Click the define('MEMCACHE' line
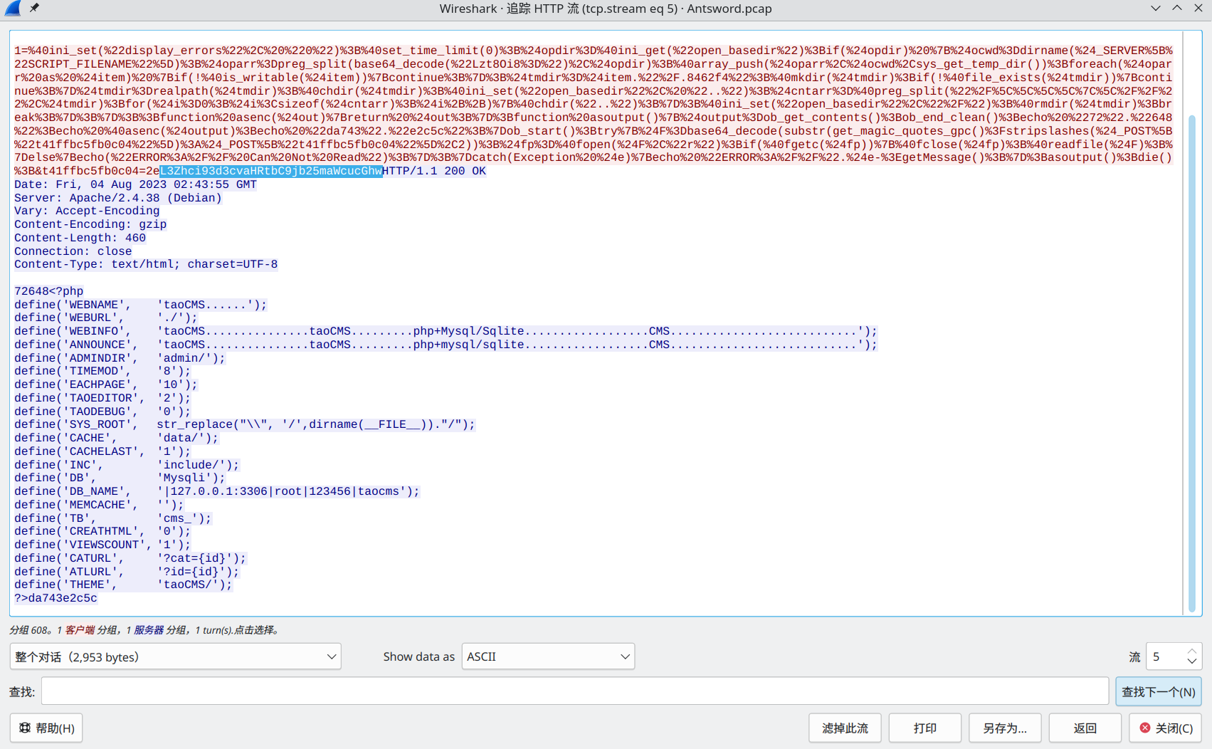The image size is (1212, 749). tap(99, 505)
